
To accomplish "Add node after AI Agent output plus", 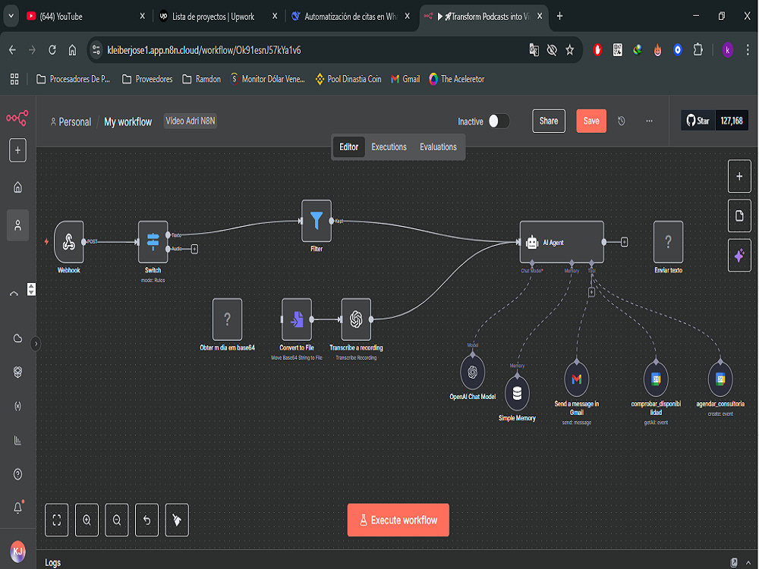I will (x=624, y=242).
